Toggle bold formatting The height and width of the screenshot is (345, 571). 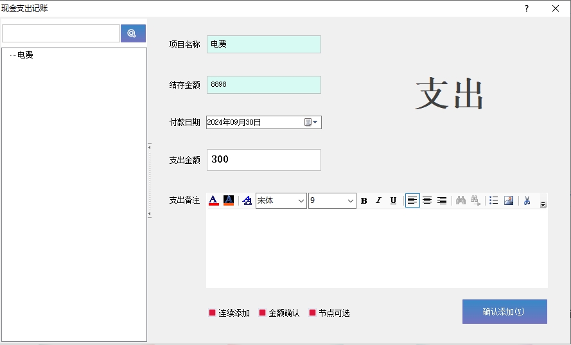(x=364, y=200)
